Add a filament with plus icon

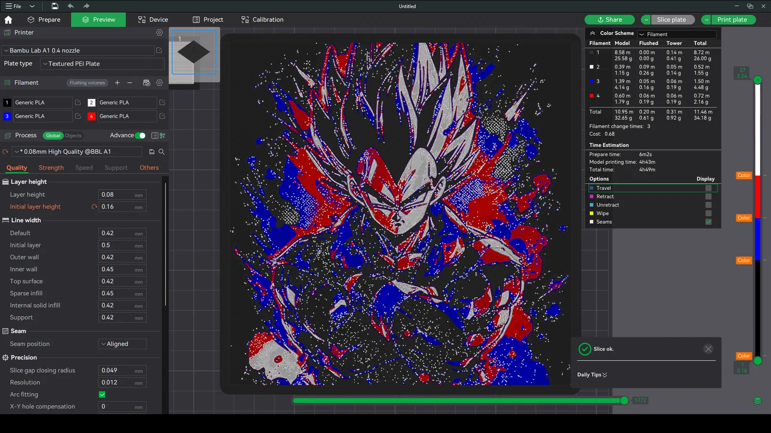click(117, 83)
